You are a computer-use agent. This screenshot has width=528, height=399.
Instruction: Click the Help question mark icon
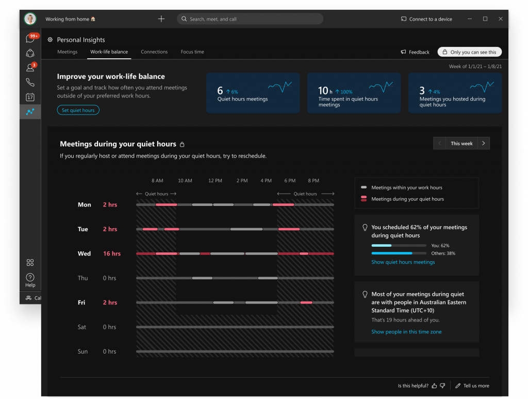click(30, 278)
